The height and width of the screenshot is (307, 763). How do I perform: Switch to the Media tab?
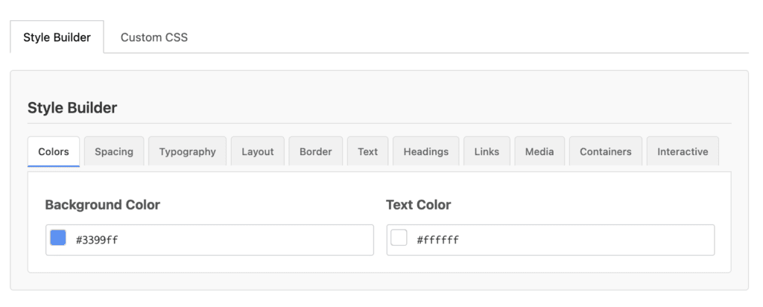pyautogui.click(x=539, y=151)
